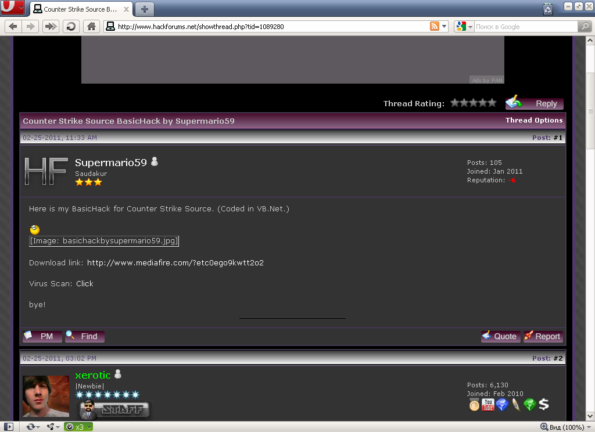Open the Opera Link sync dropdown
595x432 pixels.
tap(33, 427)
